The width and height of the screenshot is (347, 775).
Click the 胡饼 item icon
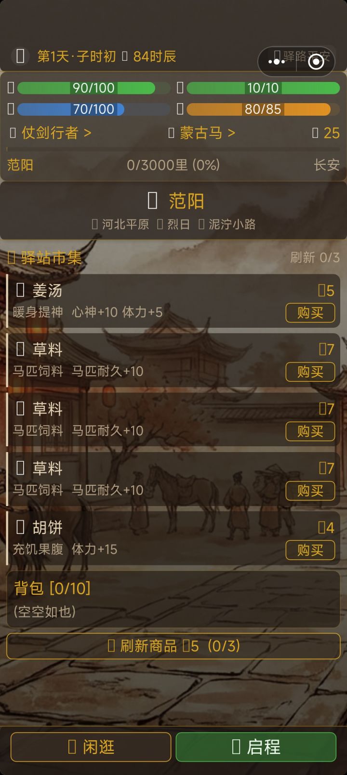pyautogui.click(x=20, y=527)
